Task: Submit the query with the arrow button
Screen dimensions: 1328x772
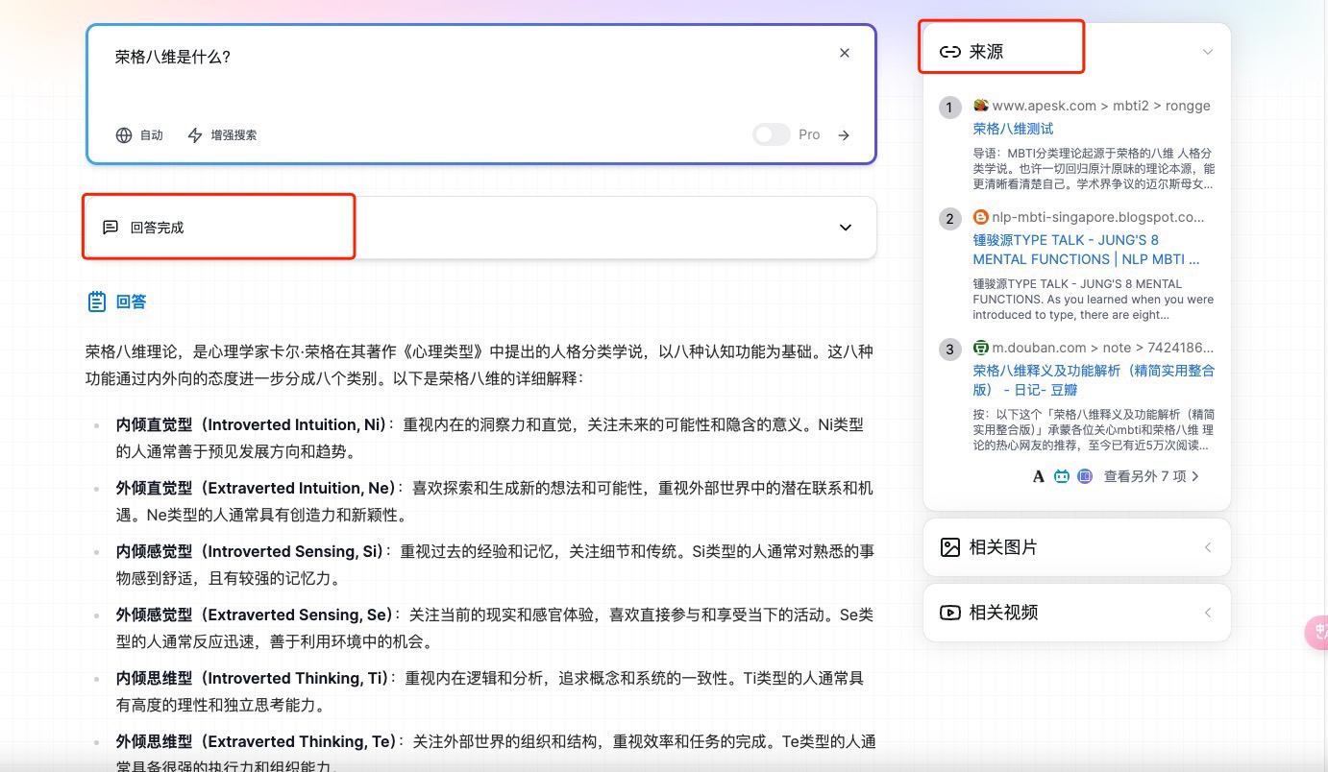Action: click(x=844, y=135)
